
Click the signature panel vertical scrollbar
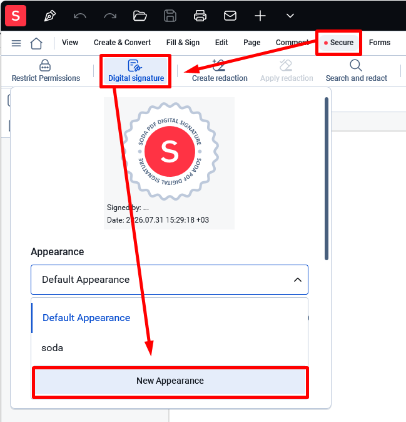327,179
